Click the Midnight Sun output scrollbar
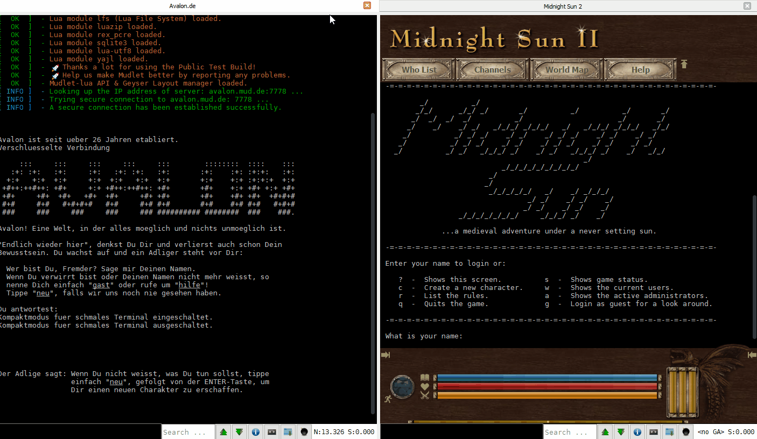Image resolution: width=757 pixels, height=439 pixels. [x=754, y=267]
